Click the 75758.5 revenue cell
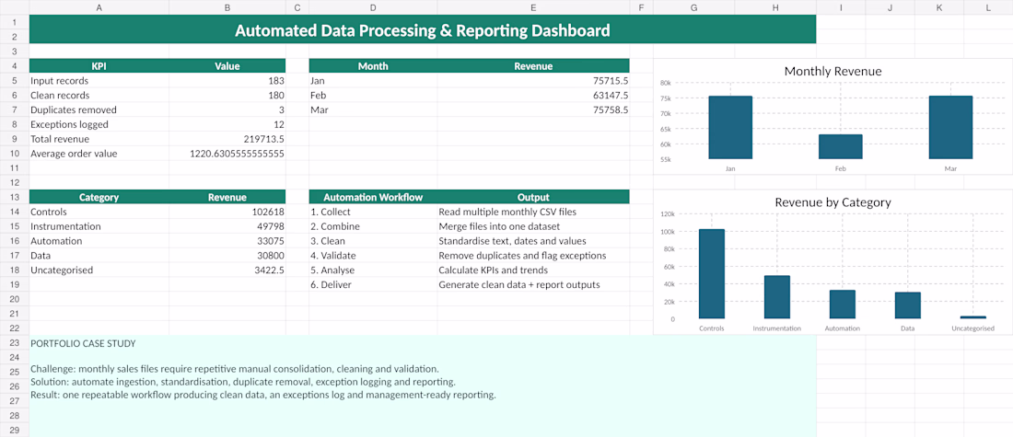 [x=533, y=109]
